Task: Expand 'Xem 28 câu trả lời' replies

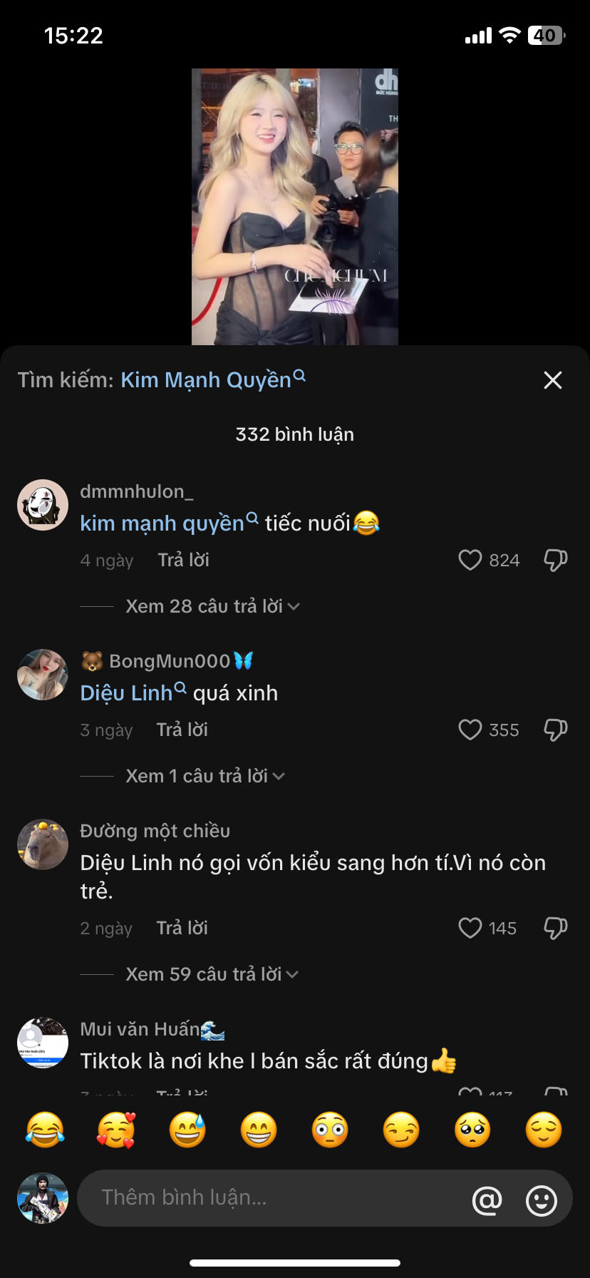Action: [212, 606]
